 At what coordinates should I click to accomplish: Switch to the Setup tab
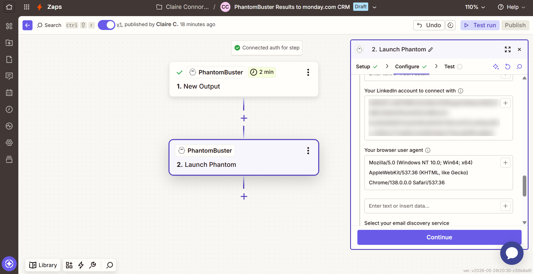tap(367, 67)
